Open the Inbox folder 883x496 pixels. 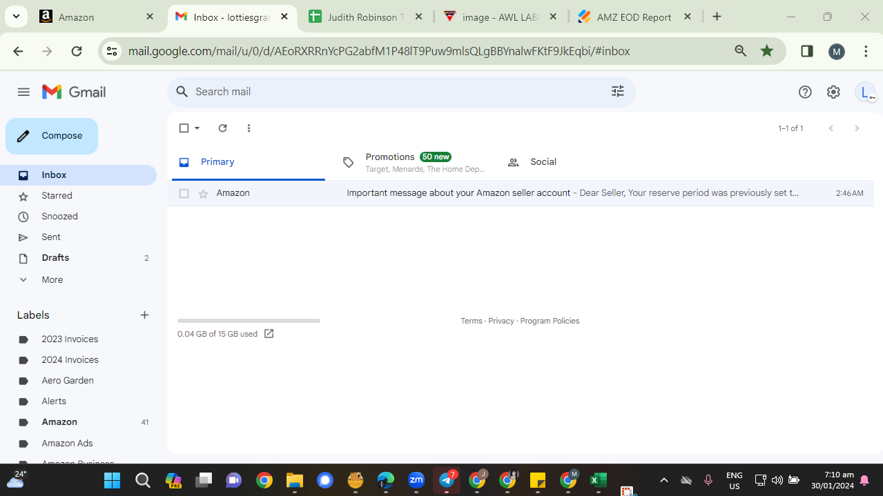78,175
